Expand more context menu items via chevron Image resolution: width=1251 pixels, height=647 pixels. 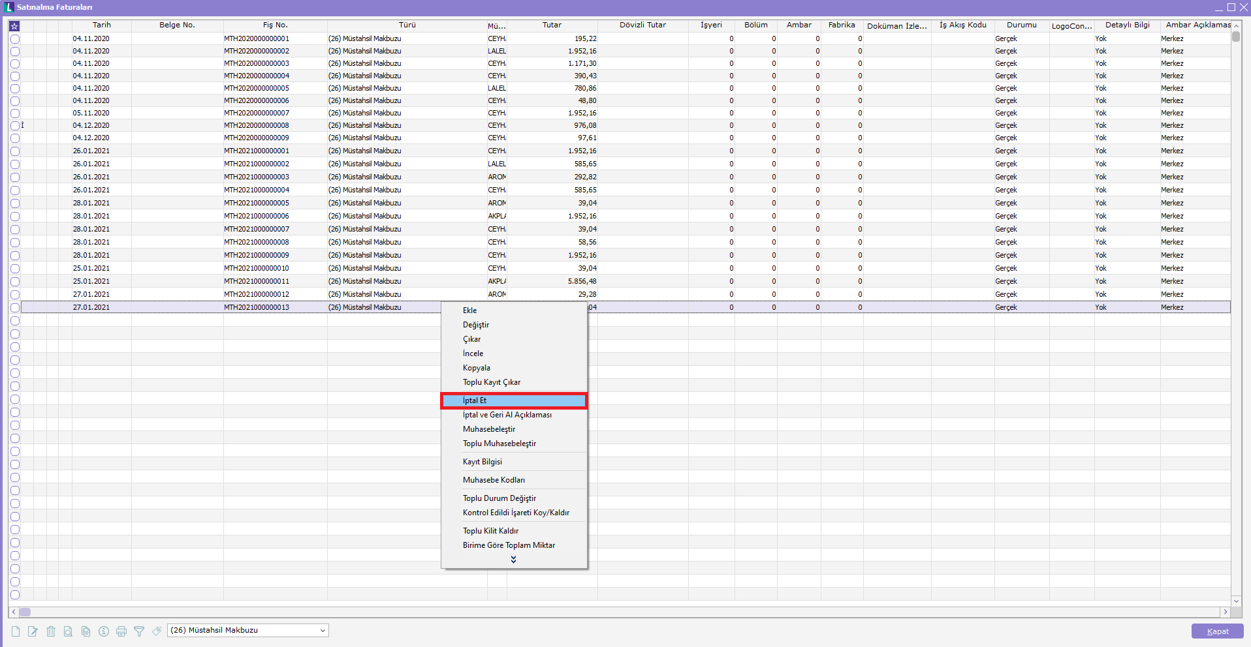[x=514, y=560]
